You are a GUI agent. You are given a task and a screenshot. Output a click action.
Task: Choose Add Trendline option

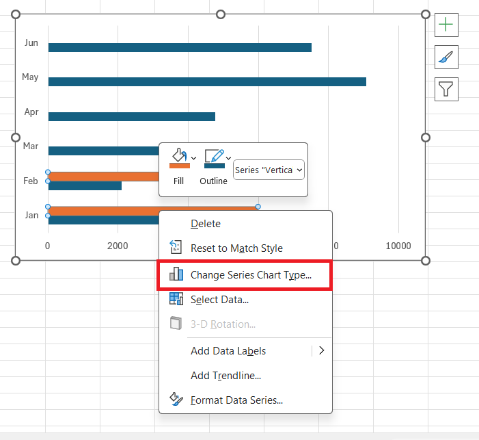coord(245,376)
